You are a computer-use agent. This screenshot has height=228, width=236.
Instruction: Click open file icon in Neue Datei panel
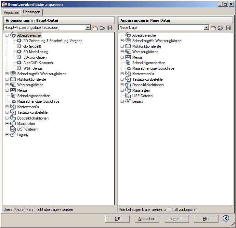[x=221, y=28]
